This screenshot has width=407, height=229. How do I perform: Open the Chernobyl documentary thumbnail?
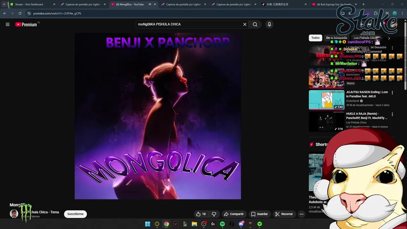pyautogui.click(x=327, y=55)
